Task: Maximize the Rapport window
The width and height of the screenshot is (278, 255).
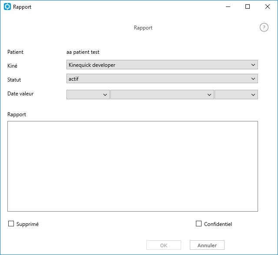Action: 248,7
